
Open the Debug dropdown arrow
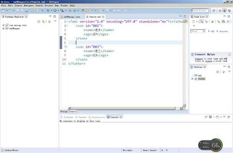[x=51, y=11]
